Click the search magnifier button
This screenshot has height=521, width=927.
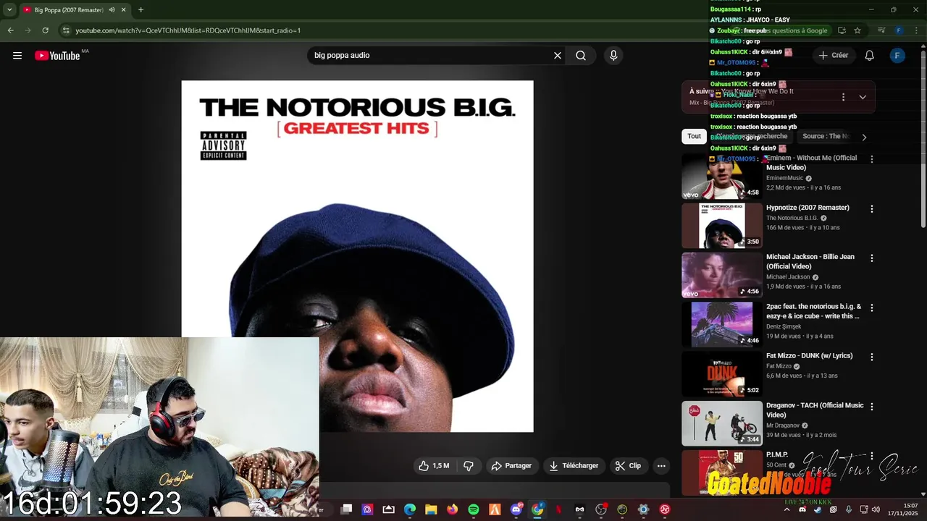581,56
